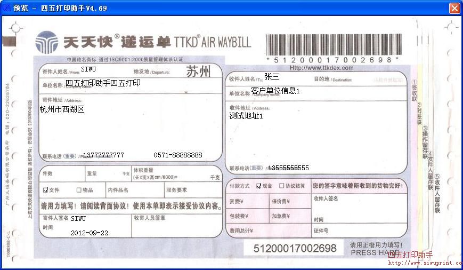The width and height of the screenshot is (463, 270).
Task: Click signature SIWU next to 寄件人签名
Action: [78, 219]
